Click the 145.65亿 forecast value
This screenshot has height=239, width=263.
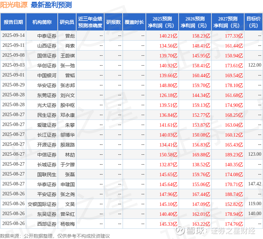pyautogui.click(x=168, y=174)
